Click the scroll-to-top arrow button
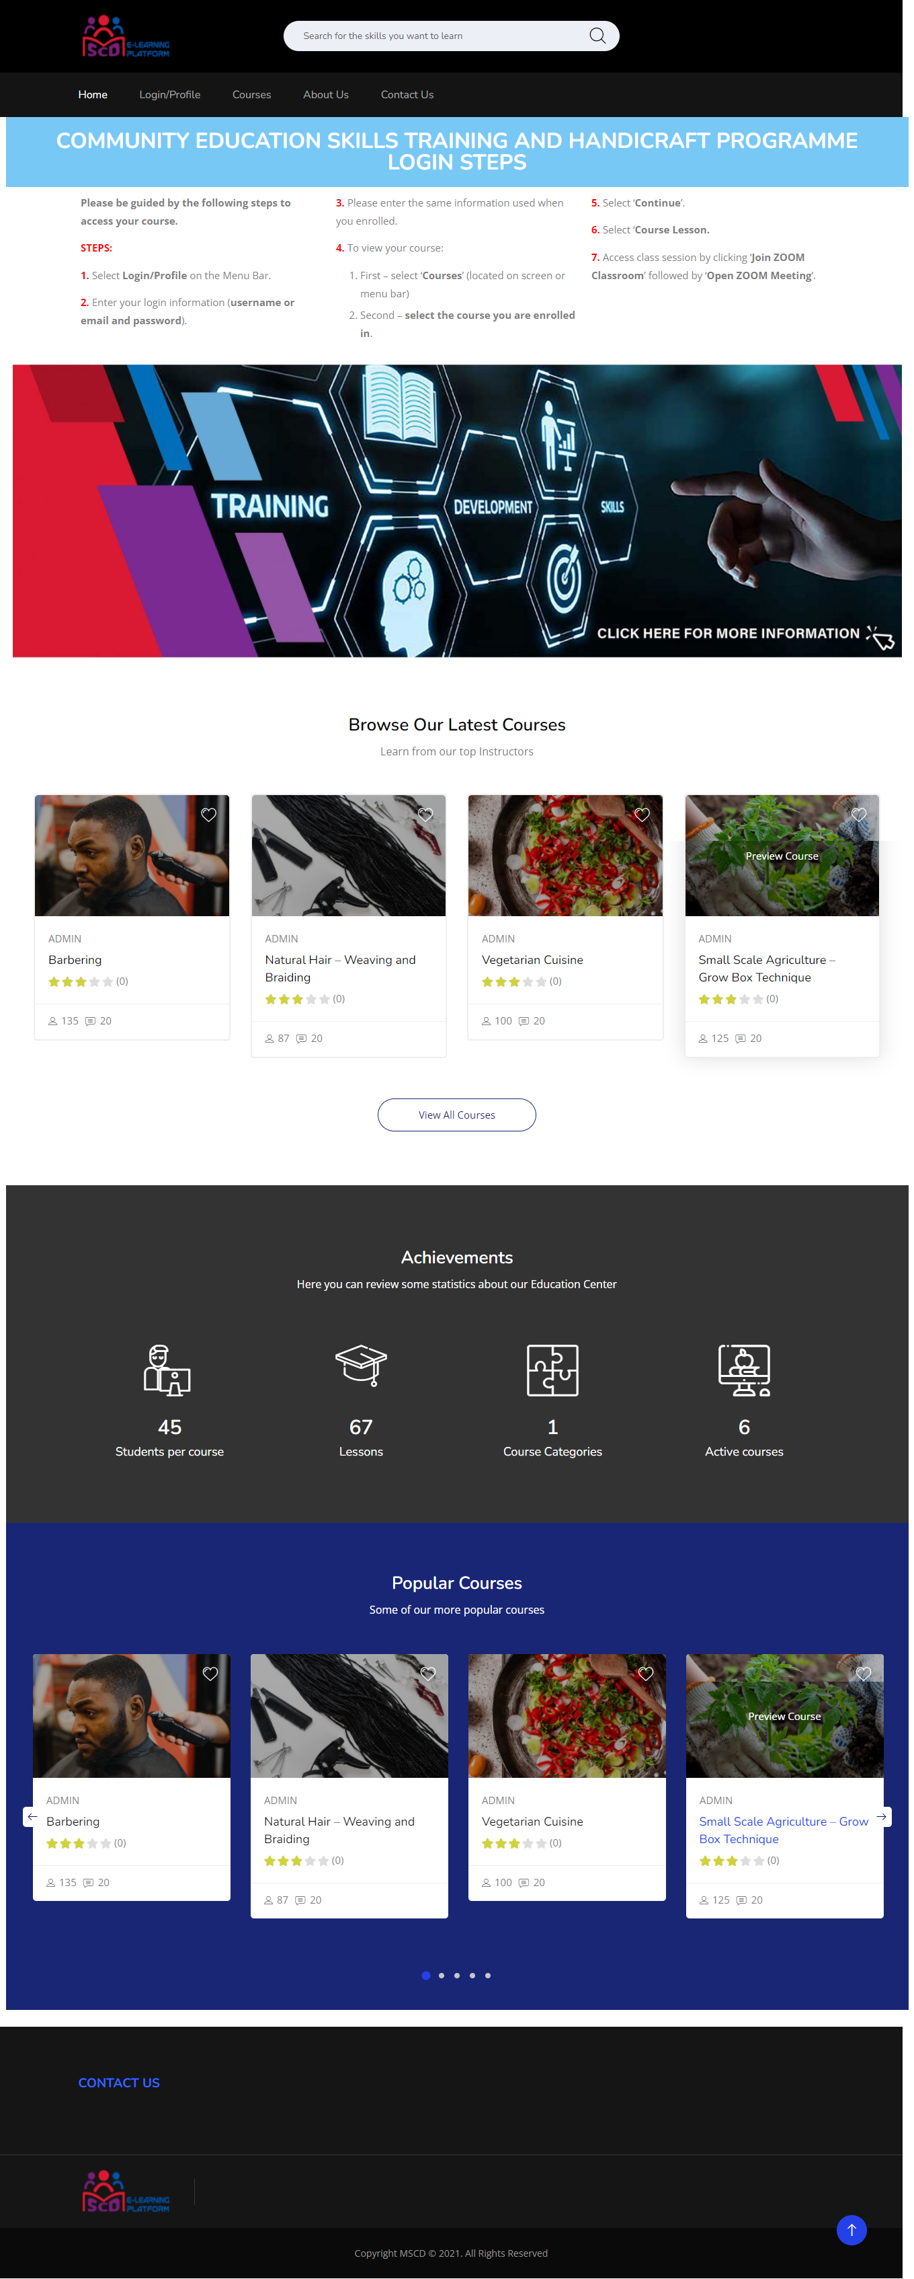 tap(851, 2229)
